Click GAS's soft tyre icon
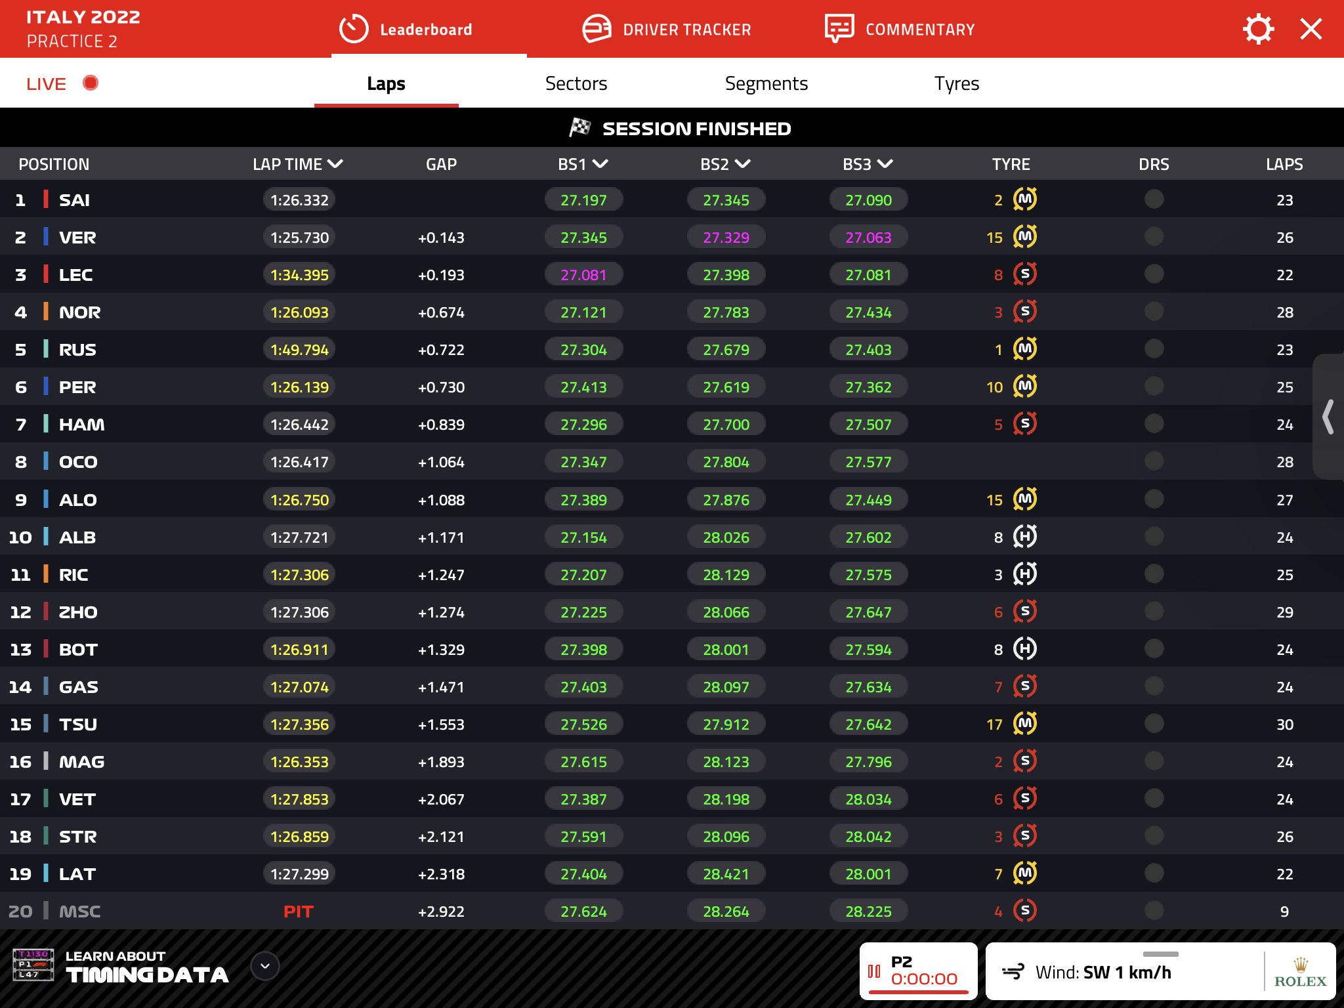 [1025, 686]
